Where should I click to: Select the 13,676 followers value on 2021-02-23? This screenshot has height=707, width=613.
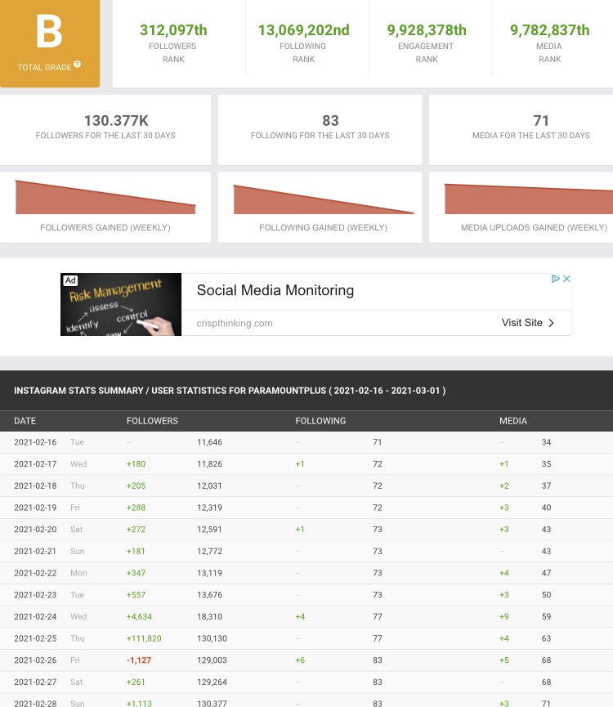pos(209,595)
